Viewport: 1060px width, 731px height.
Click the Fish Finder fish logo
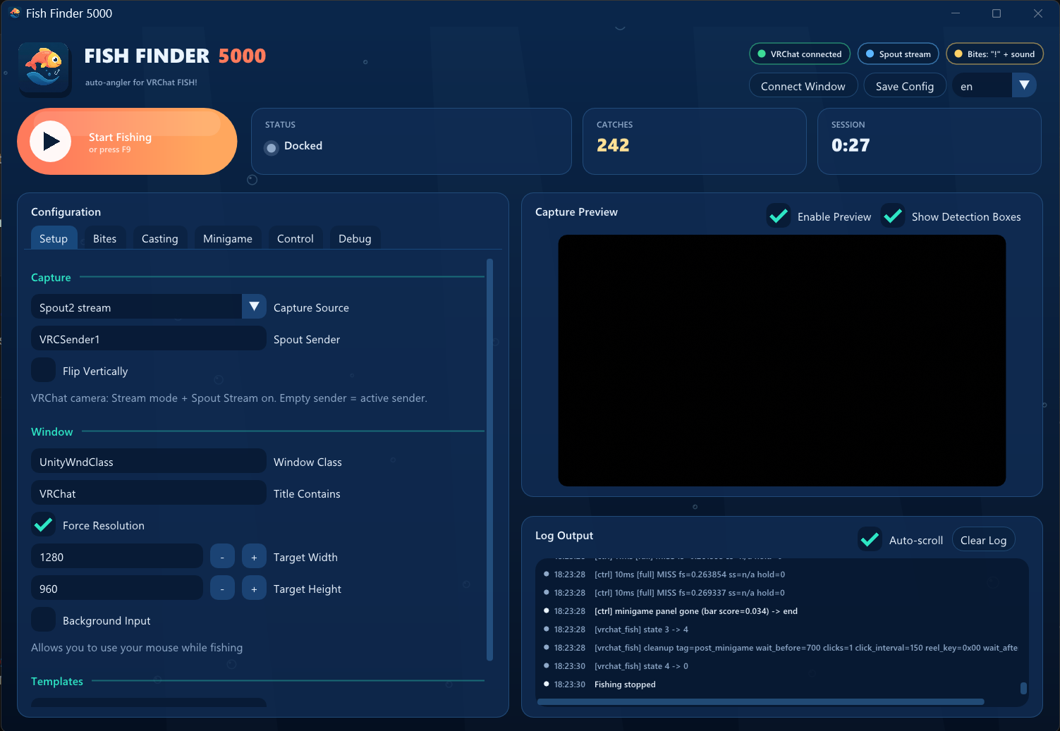coord(44,69)
